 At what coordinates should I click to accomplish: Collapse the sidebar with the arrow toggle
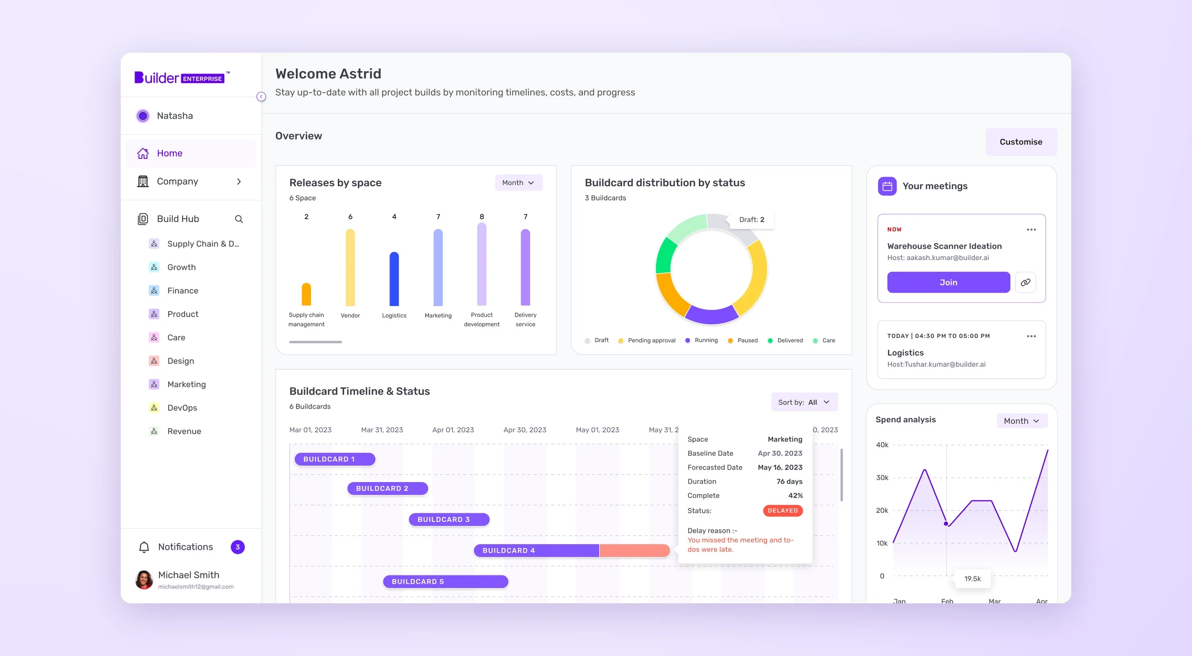pos(261,97)
